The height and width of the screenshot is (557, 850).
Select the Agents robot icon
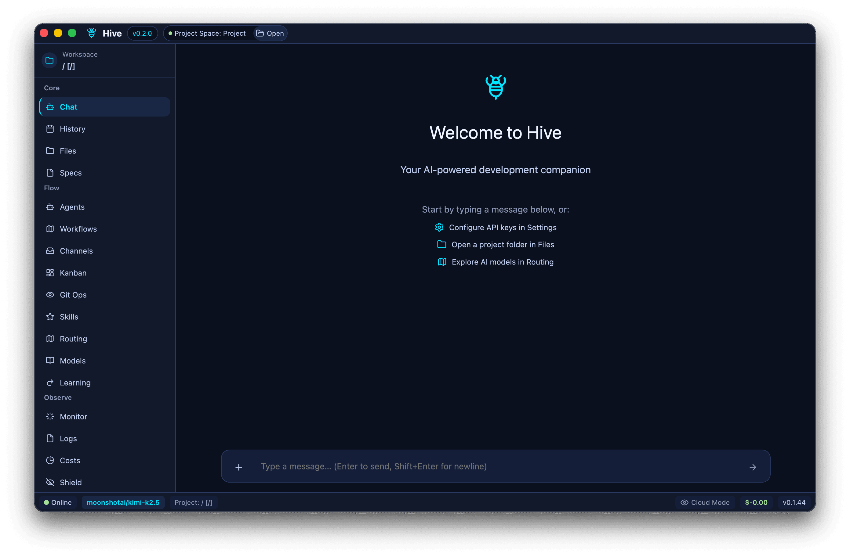(50, 207)
